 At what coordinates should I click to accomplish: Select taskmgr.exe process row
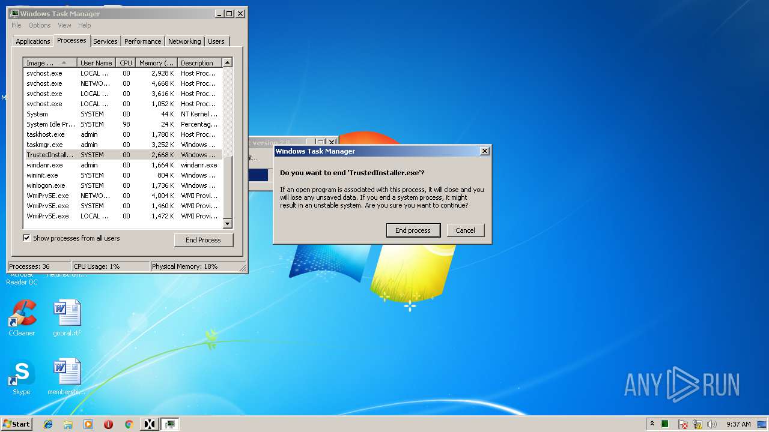[123, 145]
